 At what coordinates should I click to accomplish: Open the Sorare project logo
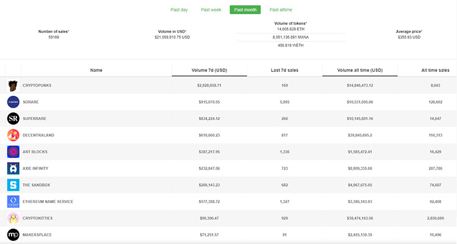click(x=13, y=102)
